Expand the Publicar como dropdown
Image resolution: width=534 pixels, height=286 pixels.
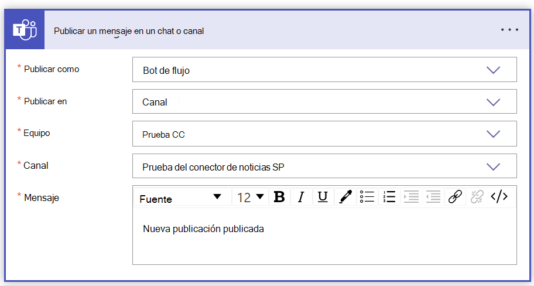click(493, 70)
